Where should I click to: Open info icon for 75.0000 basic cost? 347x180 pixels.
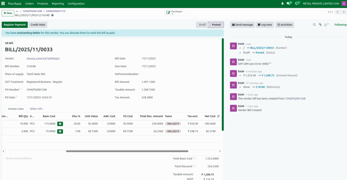tap(60, 131)
